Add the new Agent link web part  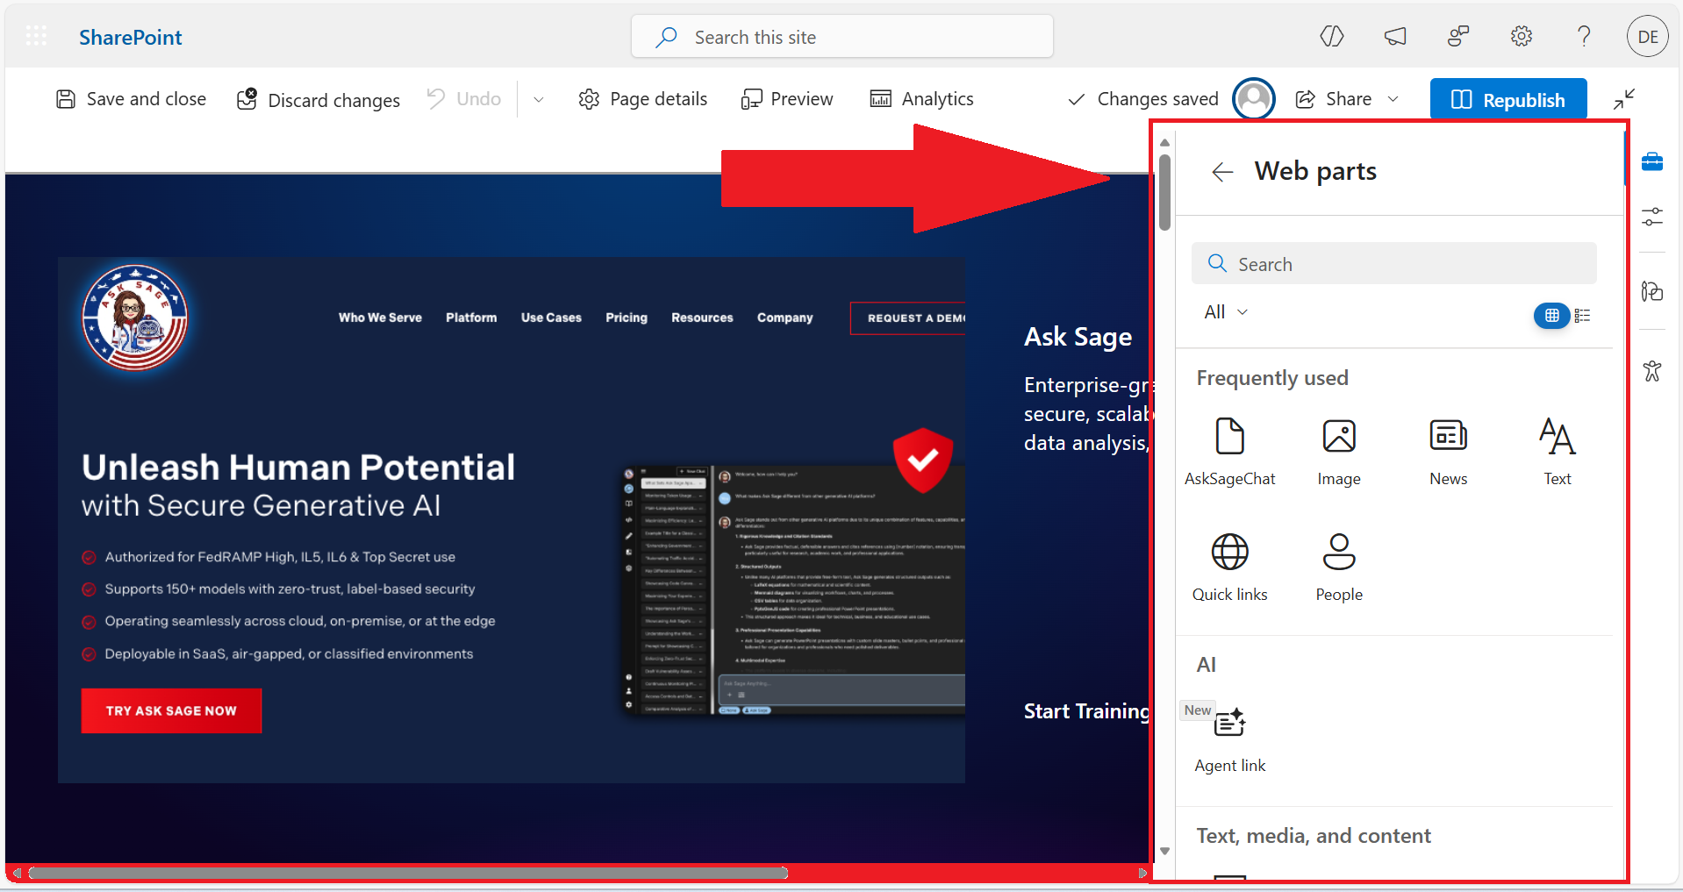point(1230,735)
